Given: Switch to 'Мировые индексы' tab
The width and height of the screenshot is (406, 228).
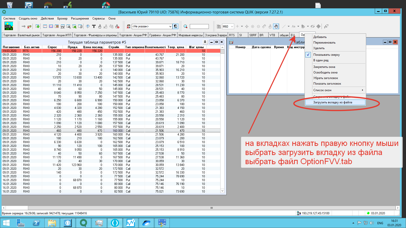Looking at the screenshot, I should point(191,35).
